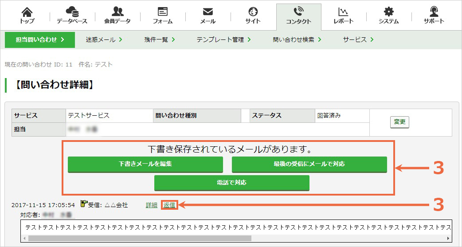Open 問い合わせ検索 submenu item
The image size is (462, 247).
click(x=297, y=39)
